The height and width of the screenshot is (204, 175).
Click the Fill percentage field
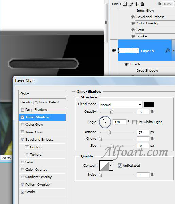click(x=168, y=4)
